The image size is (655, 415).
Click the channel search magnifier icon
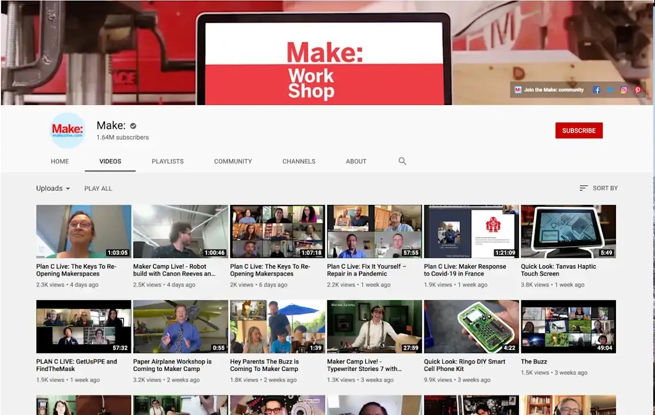pyautogui.click(x=402, y=161)
